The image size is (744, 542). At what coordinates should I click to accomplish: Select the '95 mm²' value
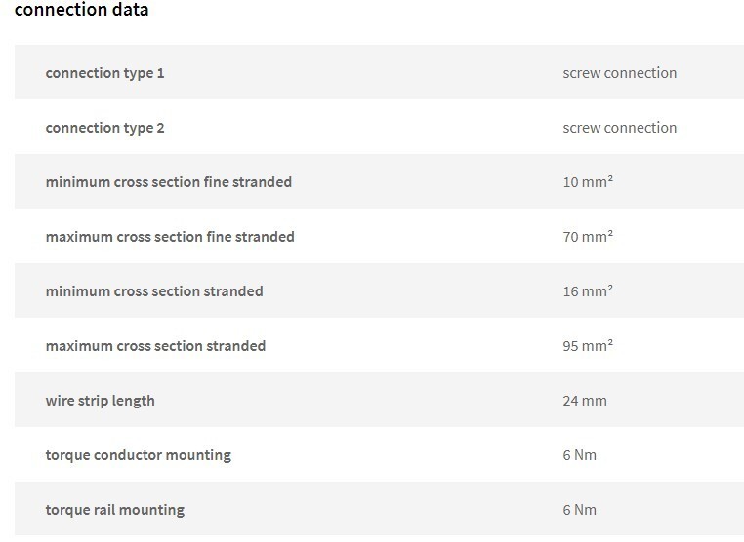(x=588, y=346)
